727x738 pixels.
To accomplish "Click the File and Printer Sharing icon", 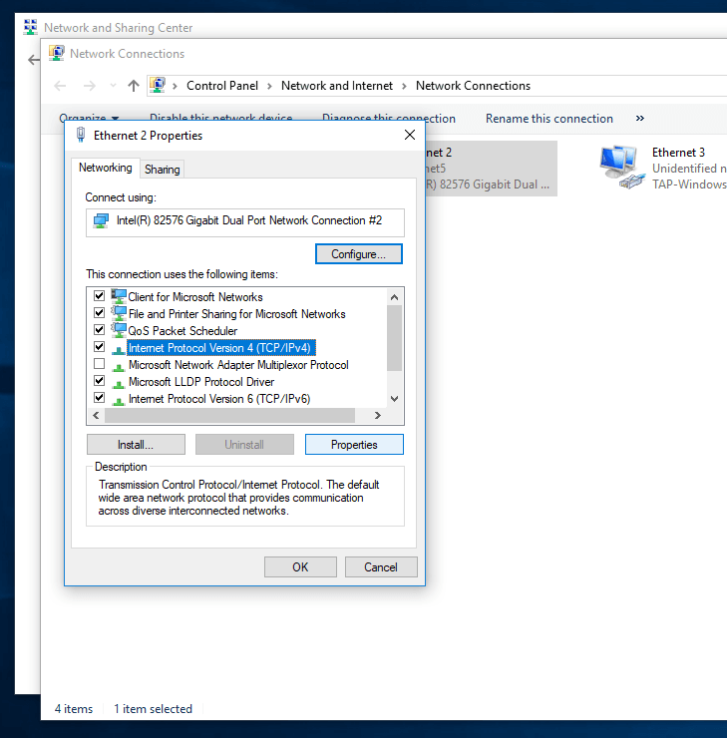I will pyautogui.click(x=119, y=314).
